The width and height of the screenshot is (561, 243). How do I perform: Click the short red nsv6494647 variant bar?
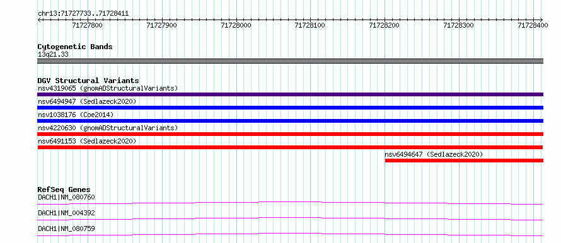[464, 161]
